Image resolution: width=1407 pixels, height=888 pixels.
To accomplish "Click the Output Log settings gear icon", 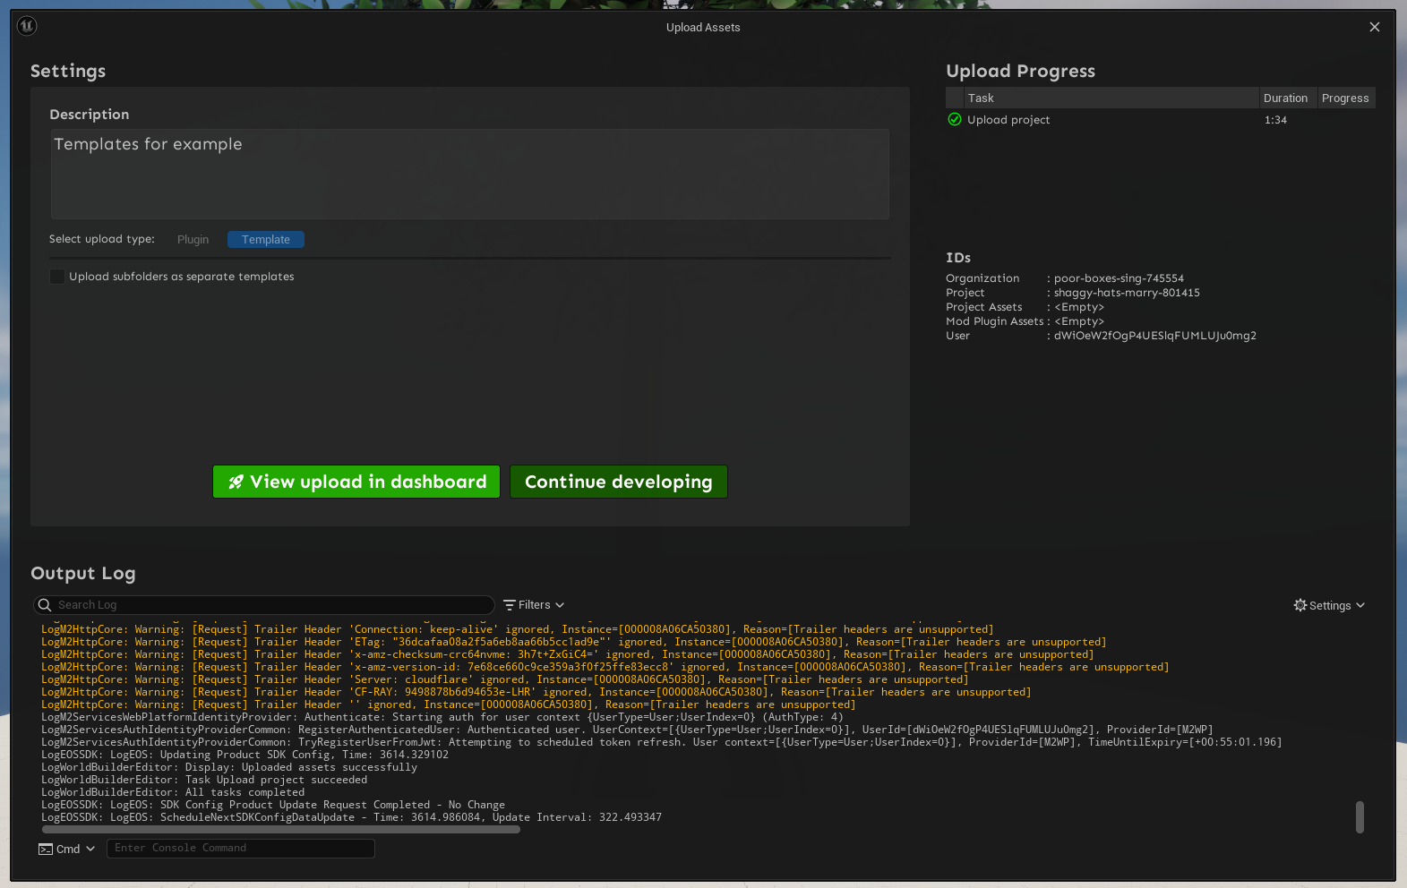I will (x=1300, y=605).
